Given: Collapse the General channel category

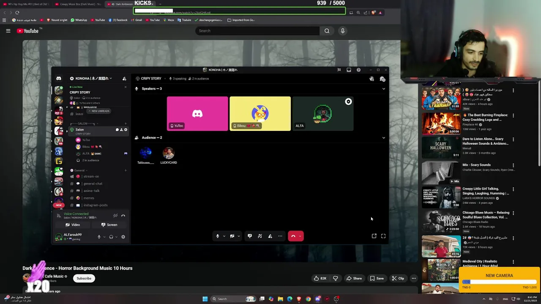Looking at the screenshot, I should coord(79,170).
